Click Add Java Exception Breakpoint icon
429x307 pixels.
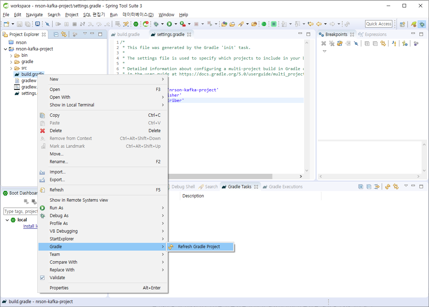[394, 43]
